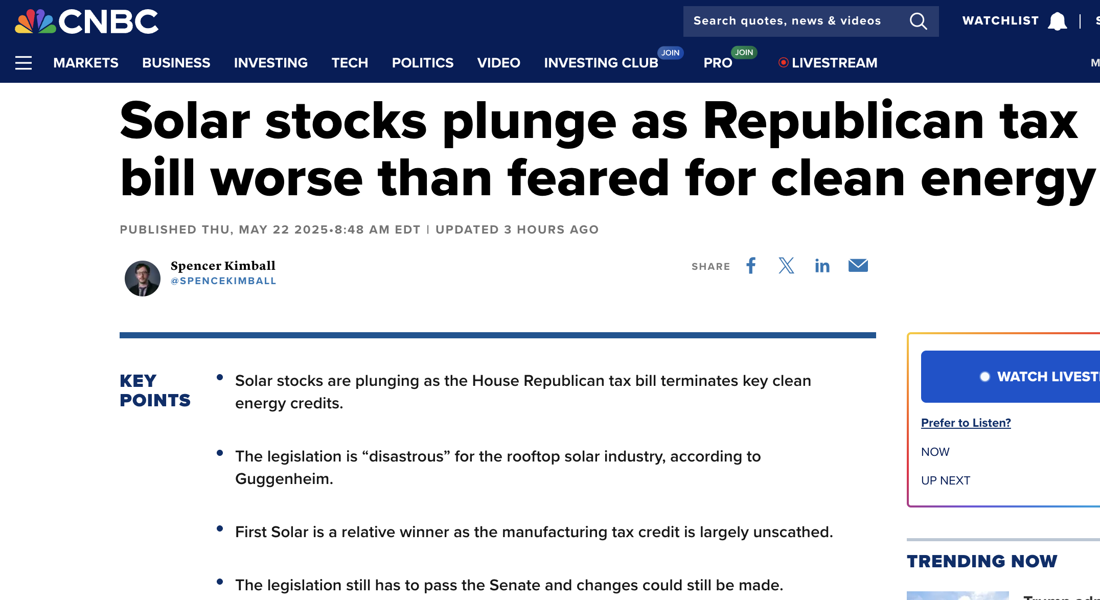The height and width of the screenshot is (600, 1100).
Task: Open the Tech section
Action: click(350, 63)
